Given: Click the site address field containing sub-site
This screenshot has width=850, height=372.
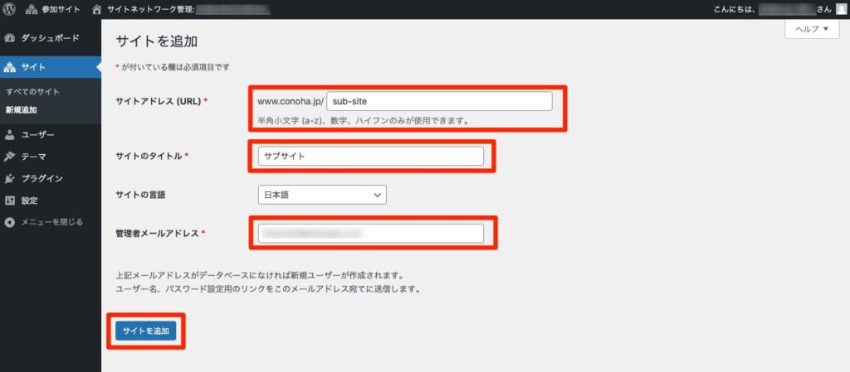Looking at the screenshot, I should (439, 101).
